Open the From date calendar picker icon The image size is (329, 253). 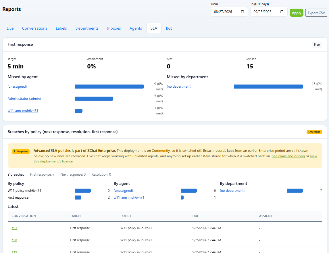tap(242, 12)
